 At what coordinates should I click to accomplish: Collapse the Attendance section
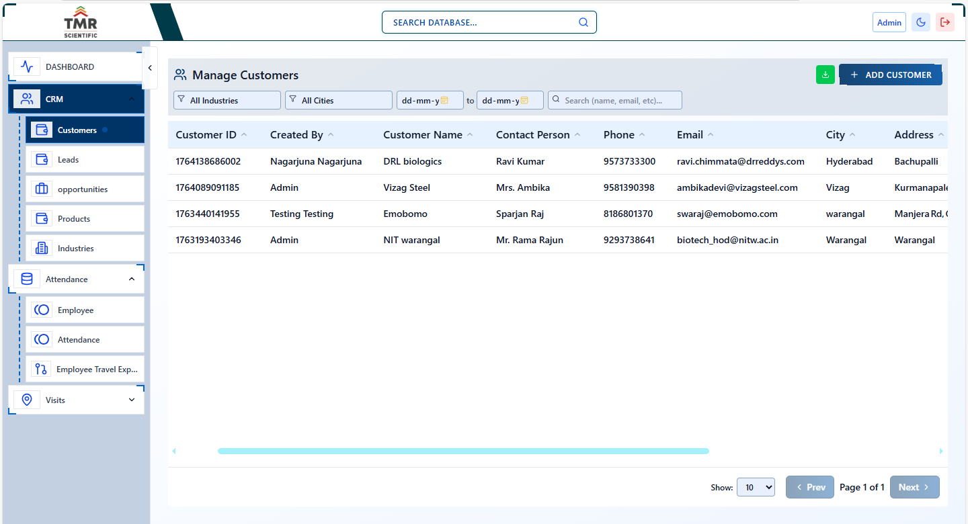coord(132,279)
